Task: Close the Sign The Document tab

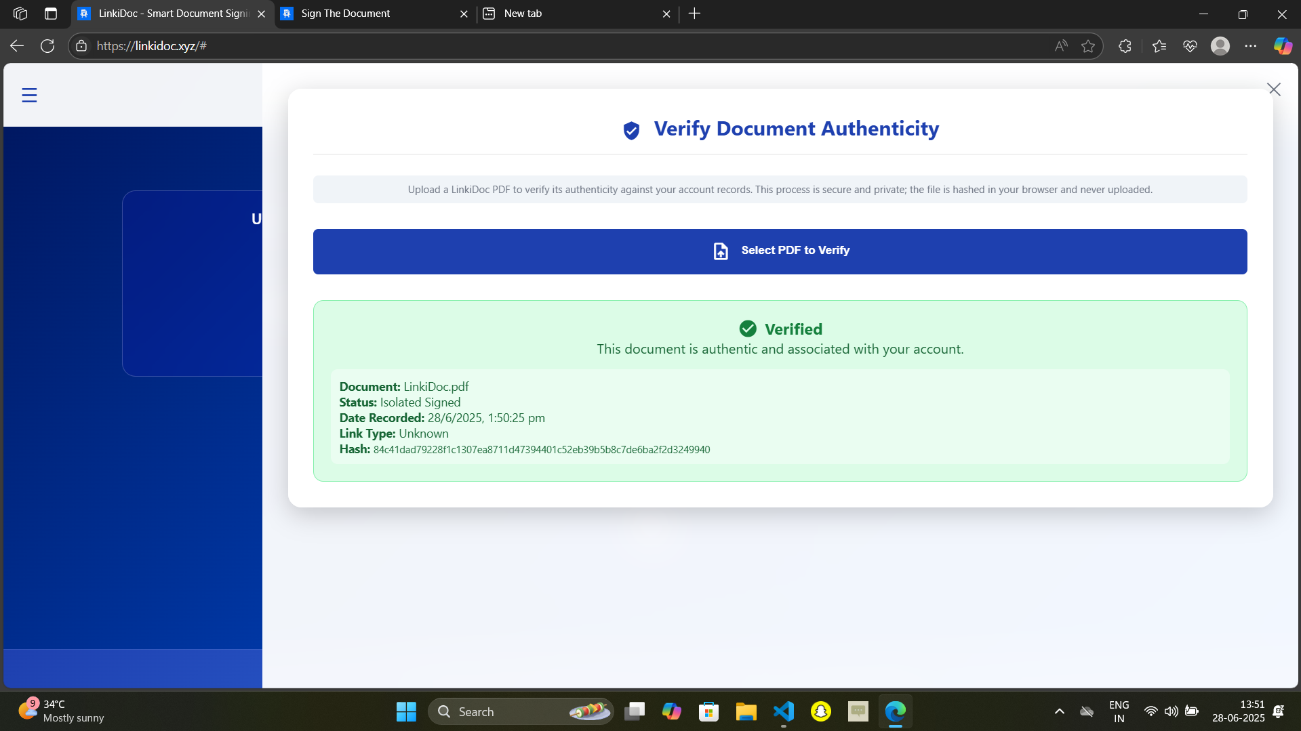Action: pyautogui.click(x=464, y=14)
